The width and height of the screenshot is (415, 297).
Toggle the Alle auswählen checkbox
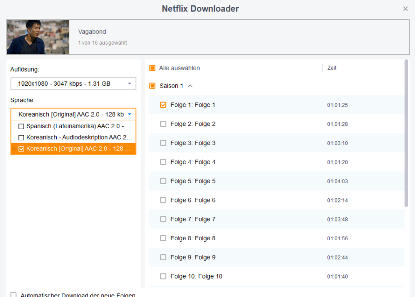pyautogui.click(x=153, y=68)
